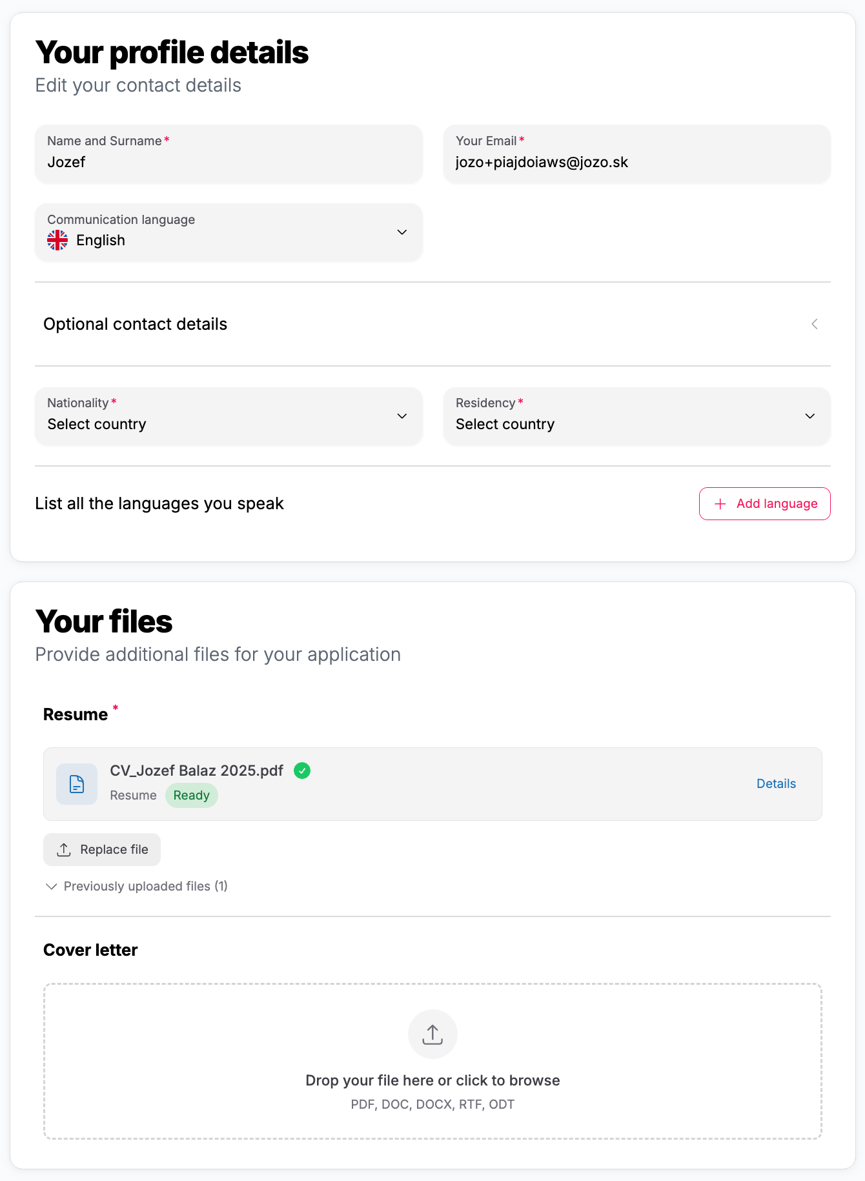The width and height of the screenshot is (865, 1181).
Task: Focus the Your Email input field
Action: click(636, 154)
